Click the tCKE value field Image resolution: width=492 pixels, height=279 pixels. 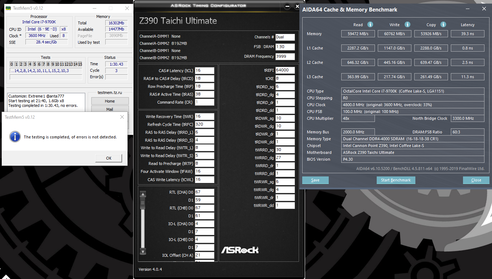point(285,79)
